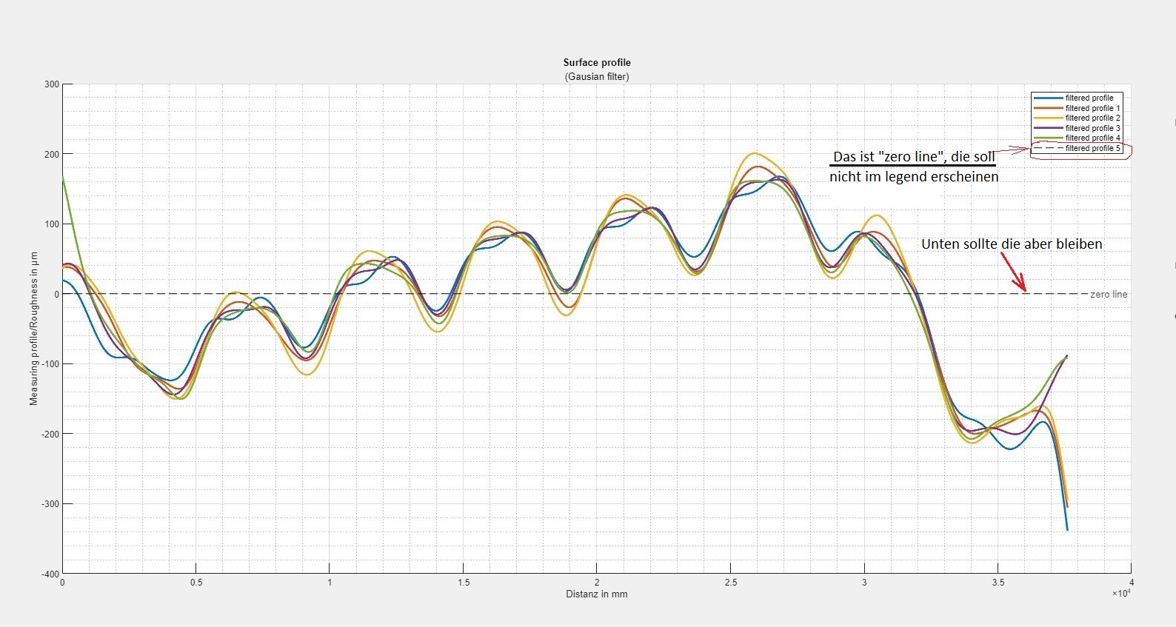The image size is (1176, 627).
Task: Click the "filtered profile" blue legend entry
Action: [x=1089, y=98]
